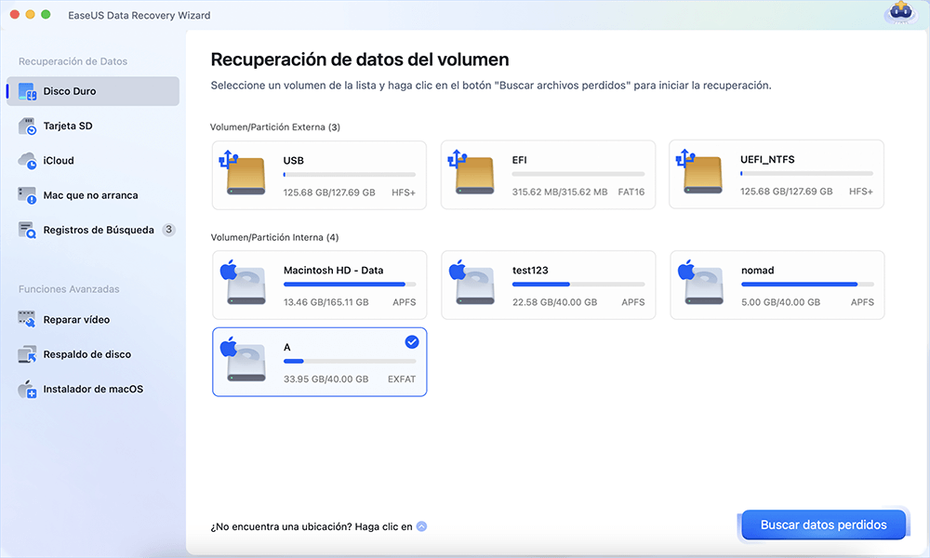This screenshot has height=558, width=930.
Task: Click the '13.46 GB/165.11 GB' size text
Action: coord(326,302)
